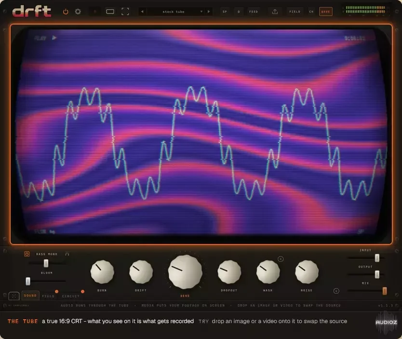Click the SP button in top bar
The height and width of the screenshot is (339, 402).
pos(225,12)
